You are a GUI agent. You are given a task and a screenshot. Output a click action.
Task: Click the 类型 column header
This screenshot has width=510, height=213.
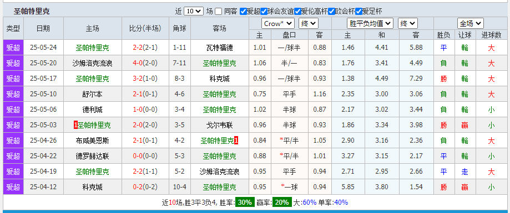point(13,28)
